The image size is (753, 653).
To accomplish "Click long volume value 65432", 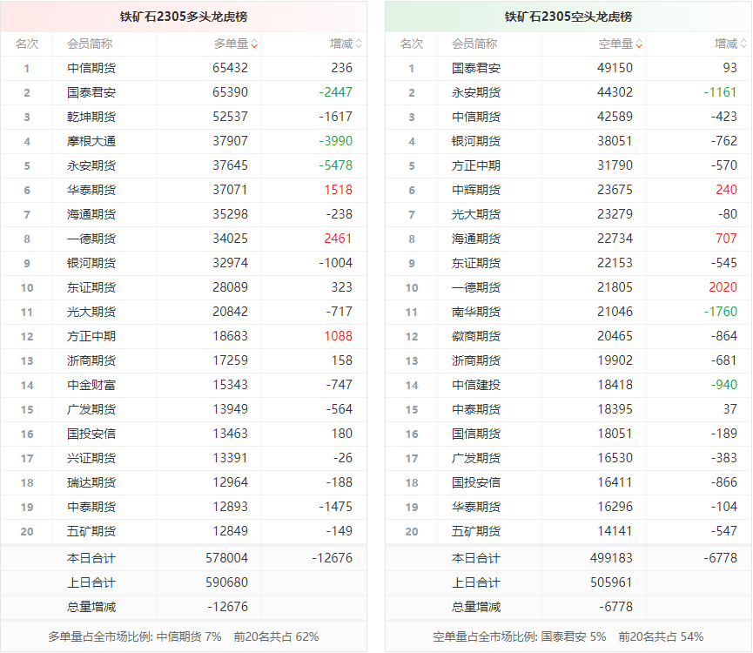I will 230,68.
